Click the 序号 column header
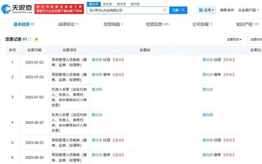 click(12, 50)
